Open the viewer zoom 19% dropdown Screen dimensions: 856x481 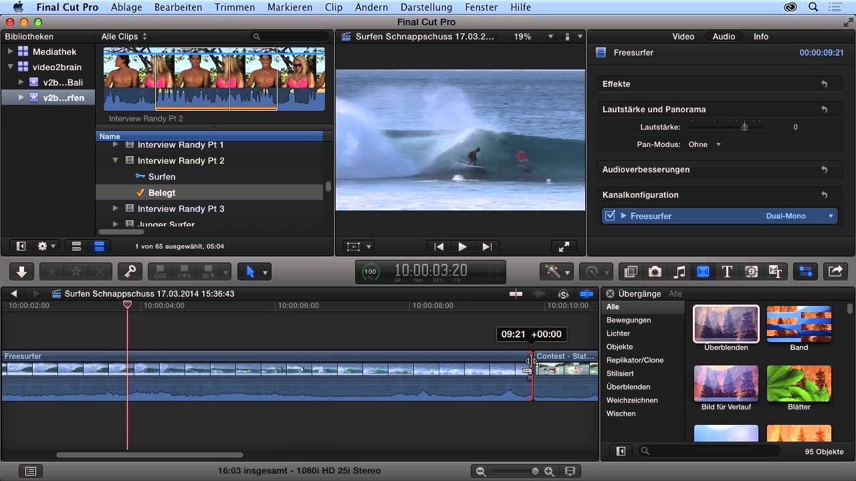point(534,37)
